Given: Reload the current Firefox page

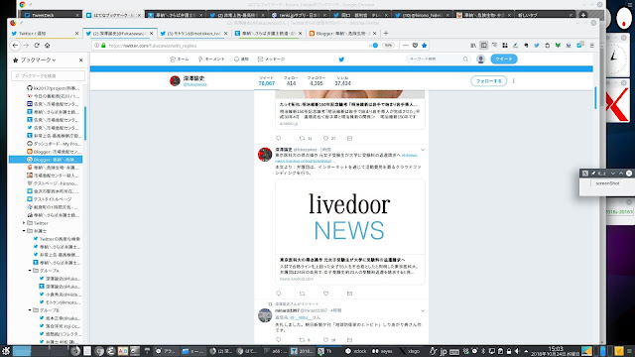Looking at the screenshot, I should [37, 46].
